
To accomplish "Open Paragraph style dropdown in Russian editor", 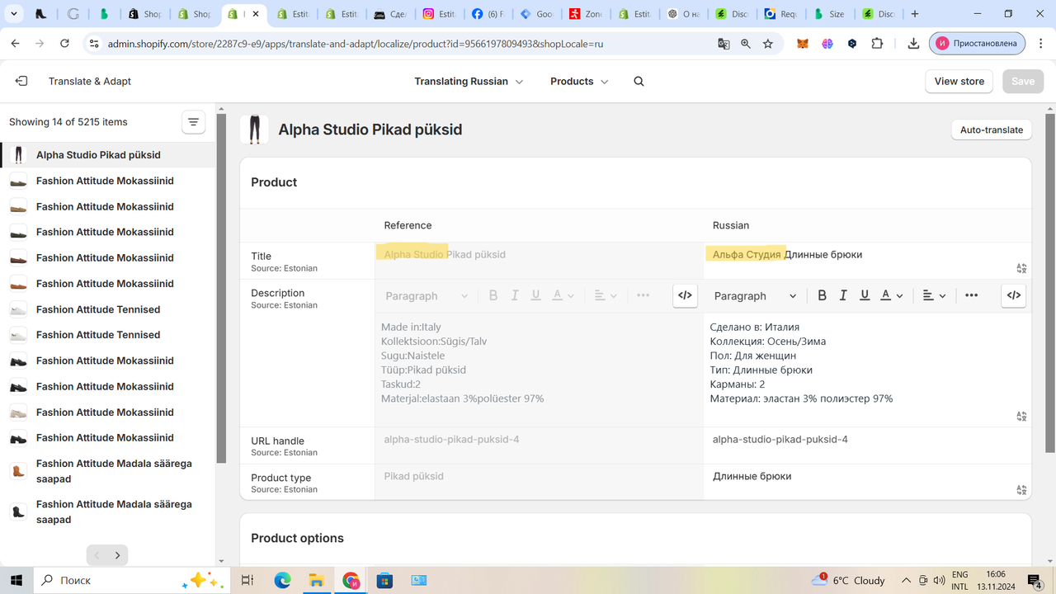I will tap(755, 295).
